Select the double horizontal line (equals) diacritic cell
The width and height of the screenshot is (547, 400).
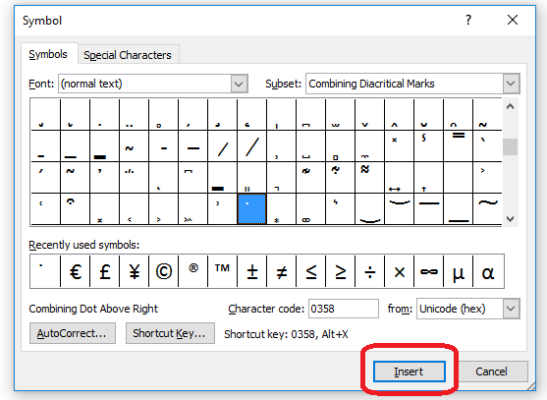(x=458, y=145)
